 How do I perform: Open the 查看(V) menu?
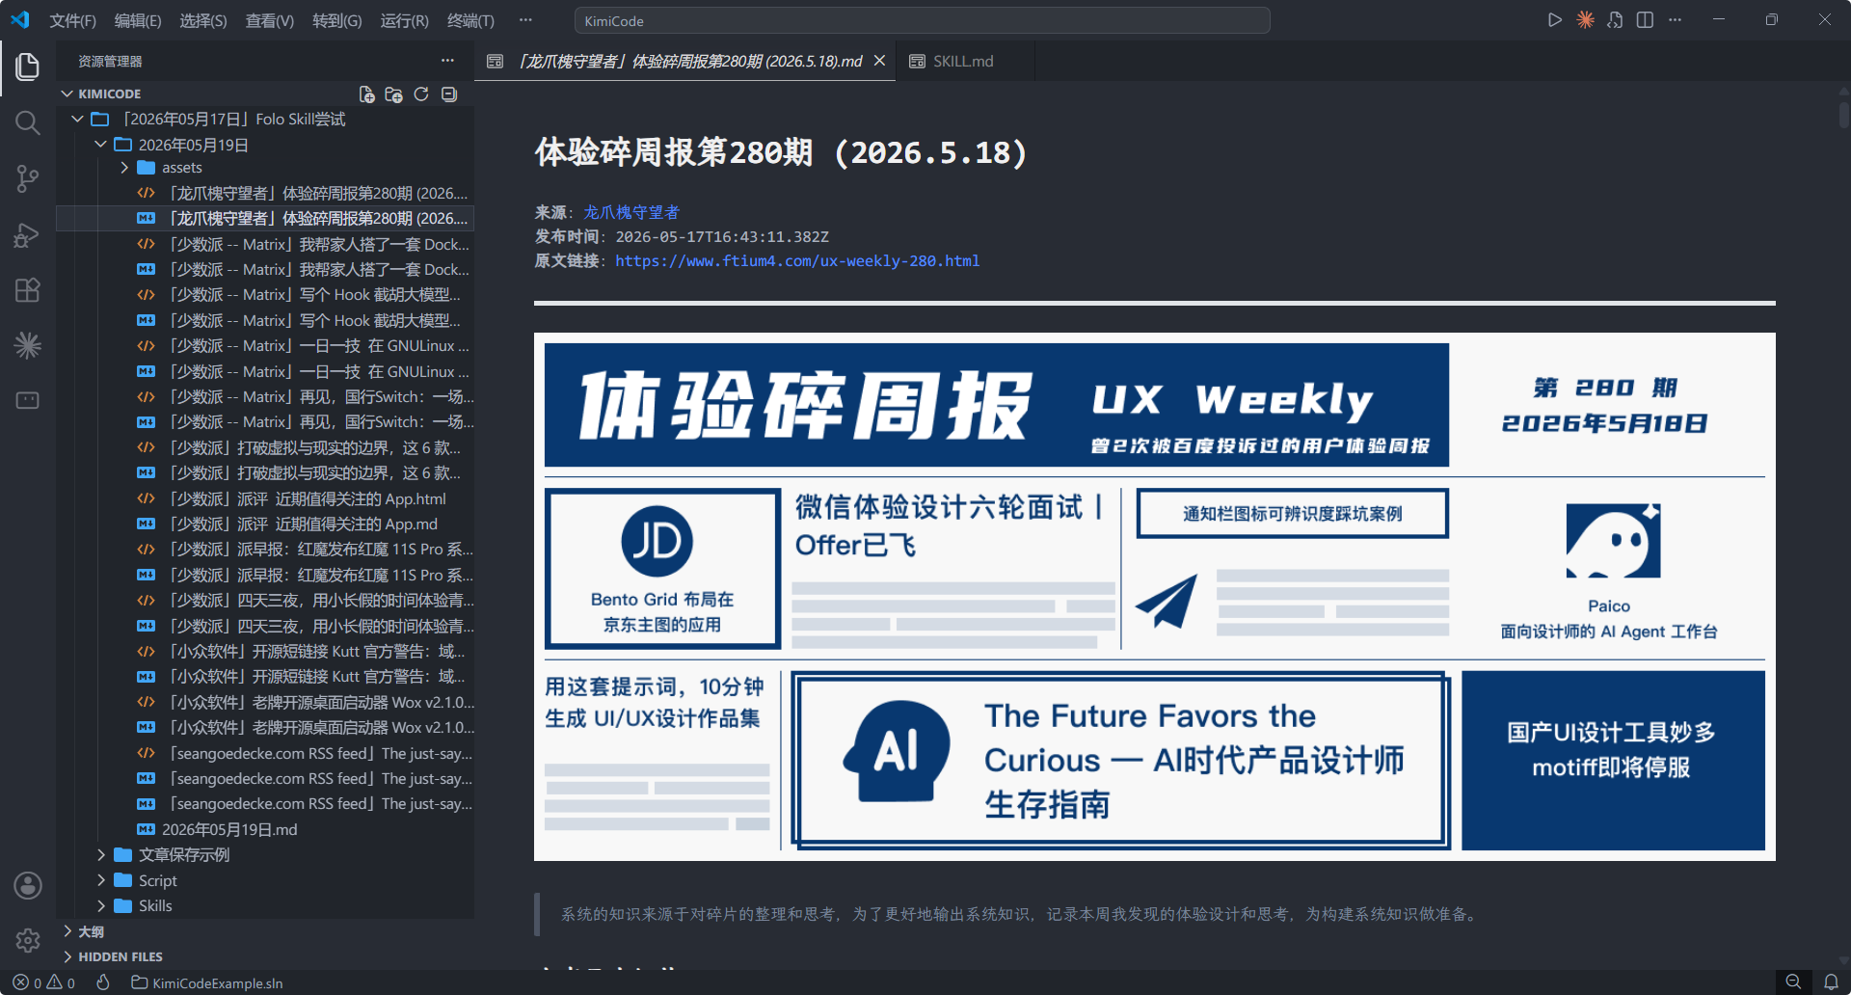pyautogui.click(x=270, y=20)
